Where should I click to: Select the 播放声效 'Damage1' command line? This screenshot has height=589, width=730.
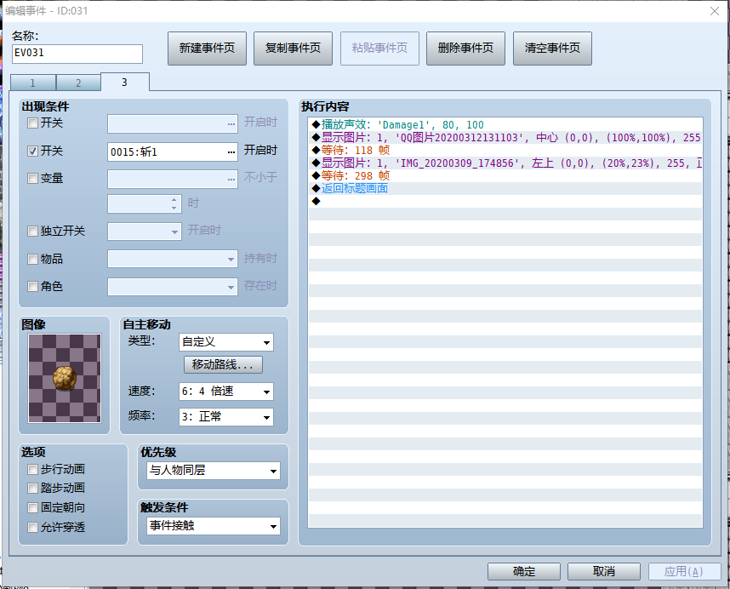(505, 125)
